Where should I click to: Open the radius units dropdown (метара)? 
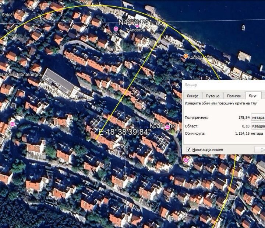258,117
